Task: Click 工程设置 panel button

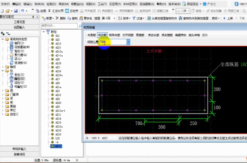Action: [x=19, y=22]
